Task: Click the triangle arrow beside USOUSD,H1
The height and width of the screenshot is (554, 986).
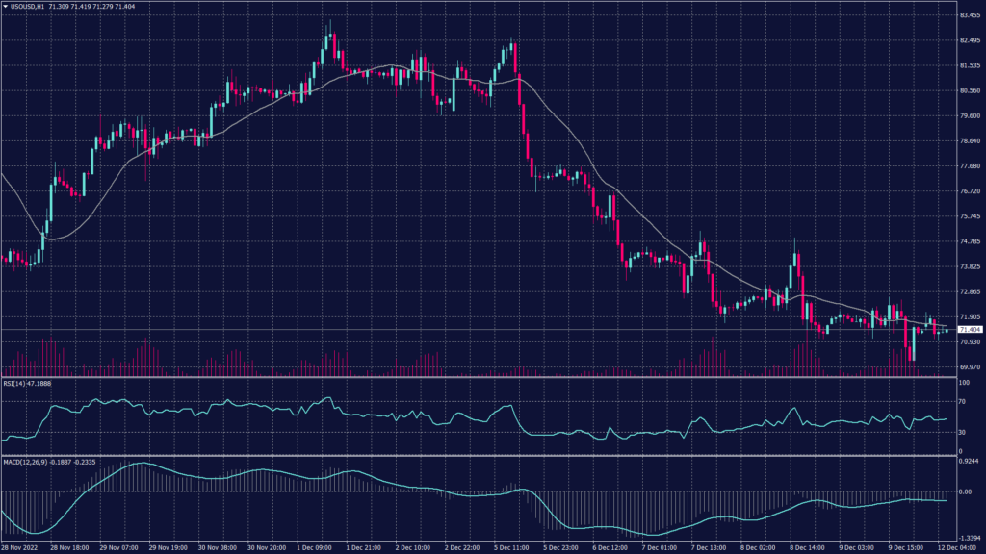Action: point(5,7)
